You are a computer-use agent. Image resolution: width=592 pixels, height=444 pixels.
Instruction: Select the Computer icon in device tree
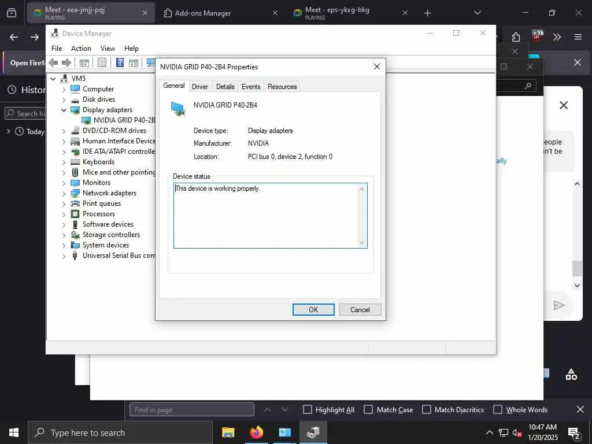[75, 88]
